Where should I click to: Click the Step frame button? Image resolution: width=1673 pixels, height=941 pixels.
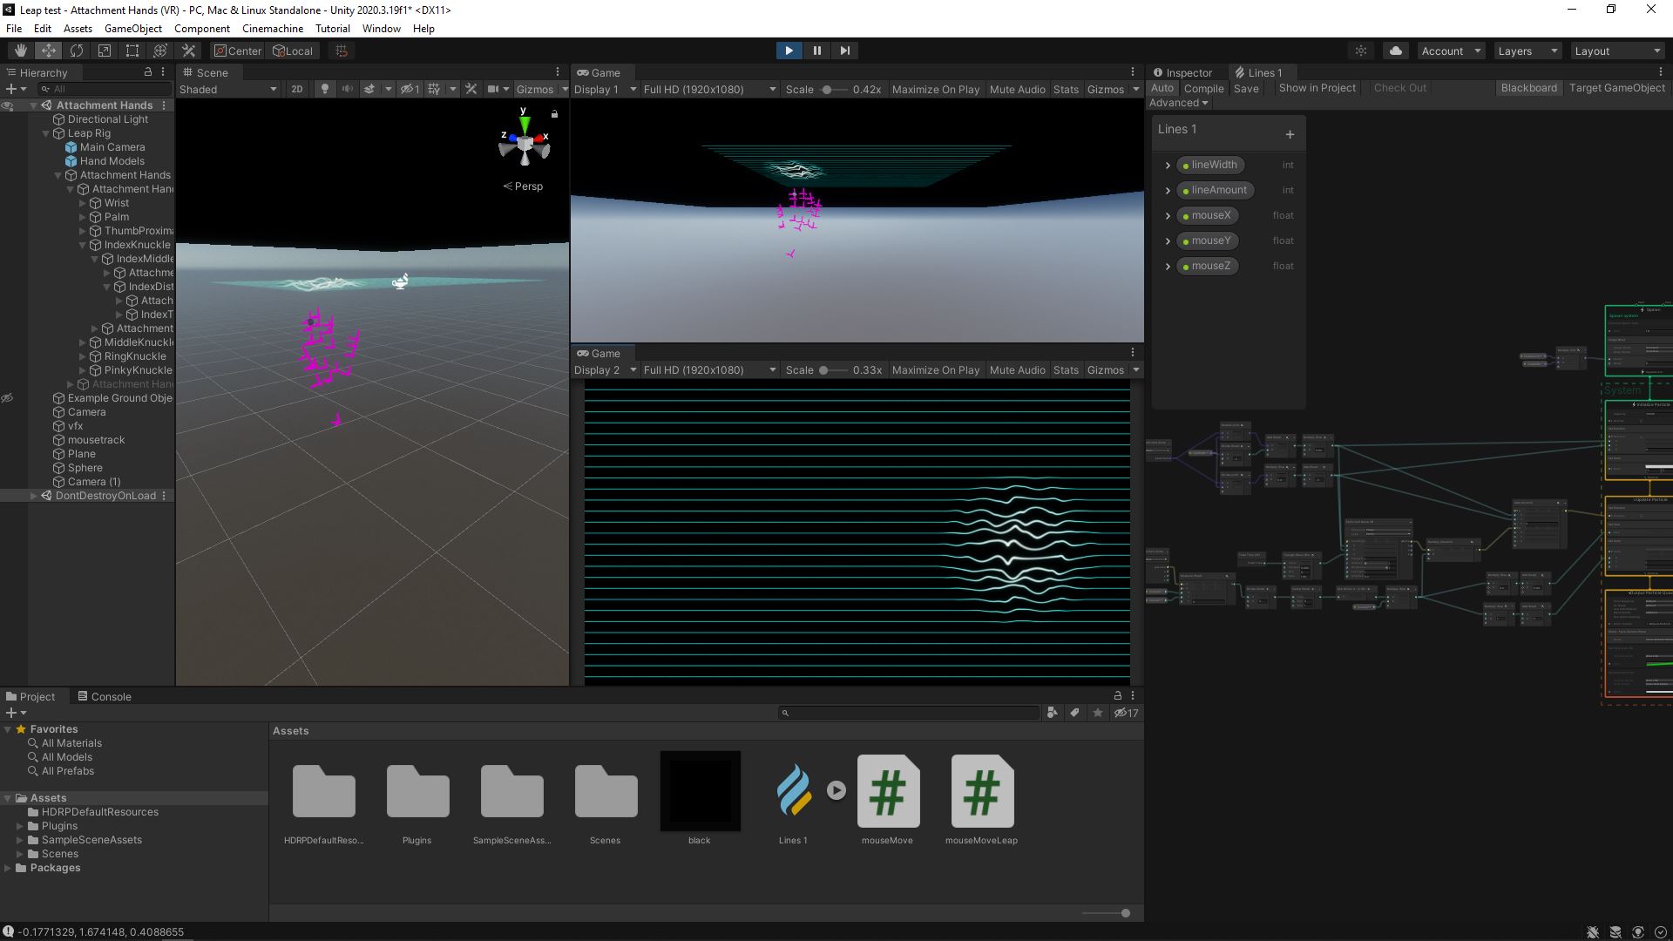844,51
